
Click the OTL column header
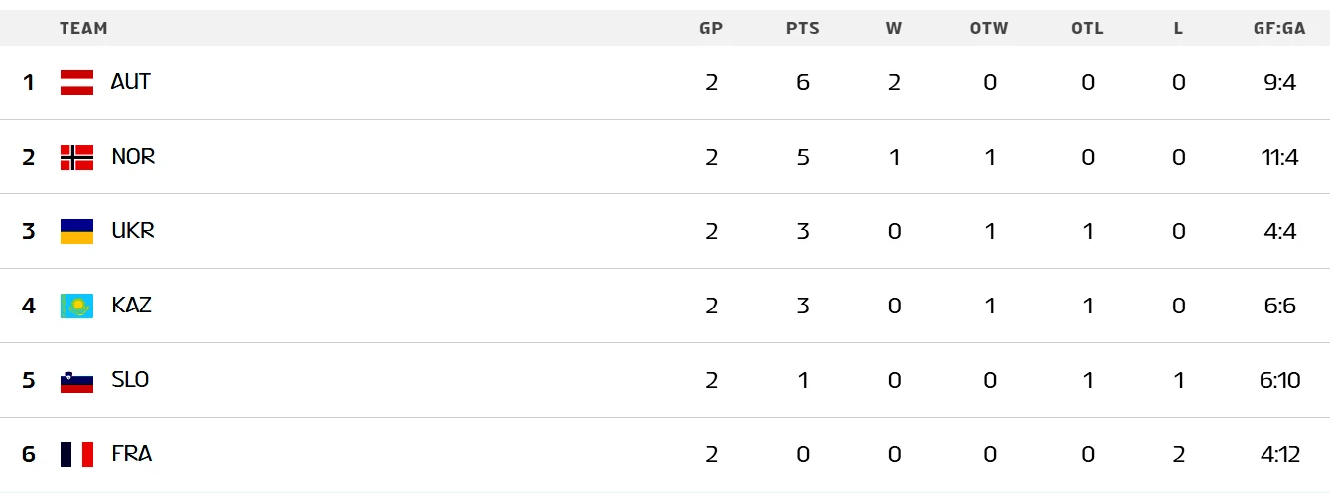[x=1087, y=28]
